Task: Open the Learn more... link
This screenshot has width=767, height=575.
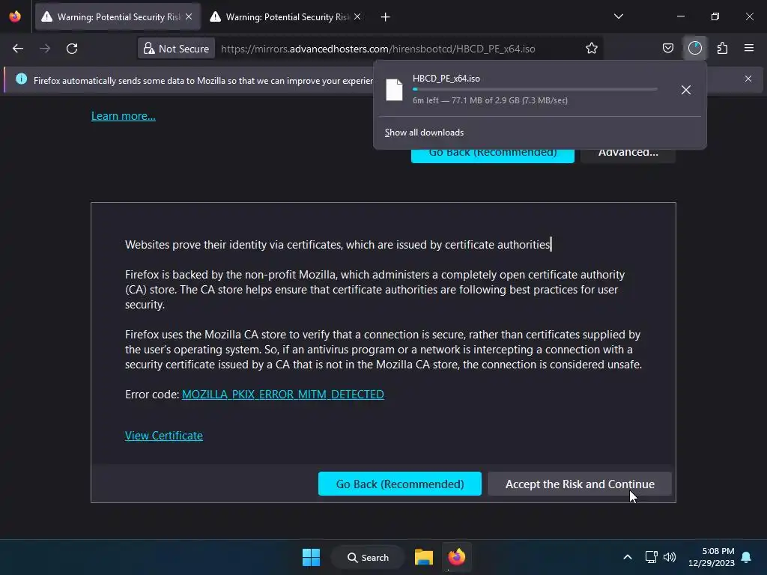Action: tap(124, 116)
